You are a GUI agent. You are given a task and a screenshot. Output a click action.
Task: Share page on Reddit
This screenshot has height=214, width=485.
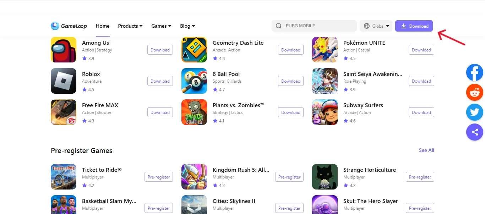click(x=474, y=93)
